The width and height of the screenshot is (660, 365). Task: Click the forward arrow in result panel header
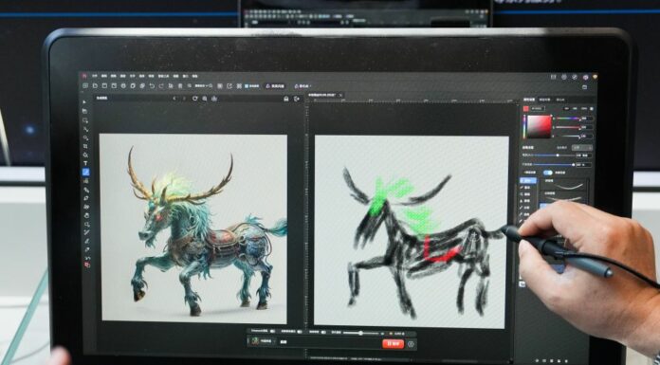(184, 98)
